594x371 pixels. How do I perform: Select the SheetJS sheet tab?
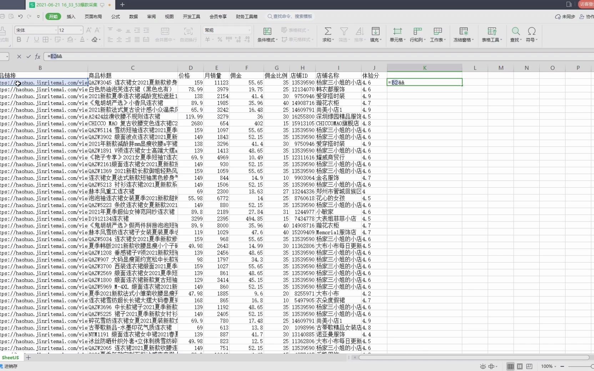(x=10, y=357)
